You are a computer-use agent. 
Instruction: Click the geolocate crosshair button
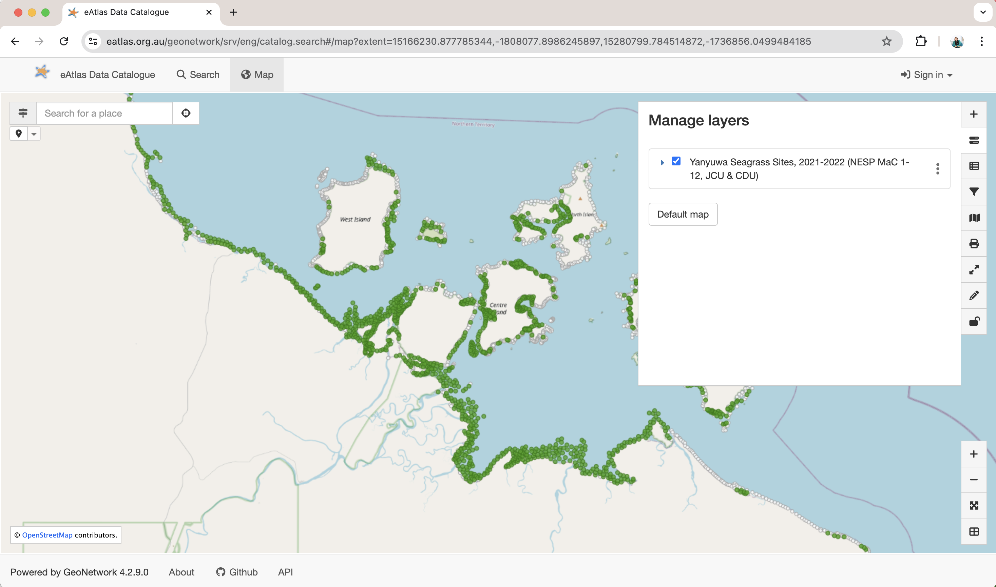(x=185, y=113)
